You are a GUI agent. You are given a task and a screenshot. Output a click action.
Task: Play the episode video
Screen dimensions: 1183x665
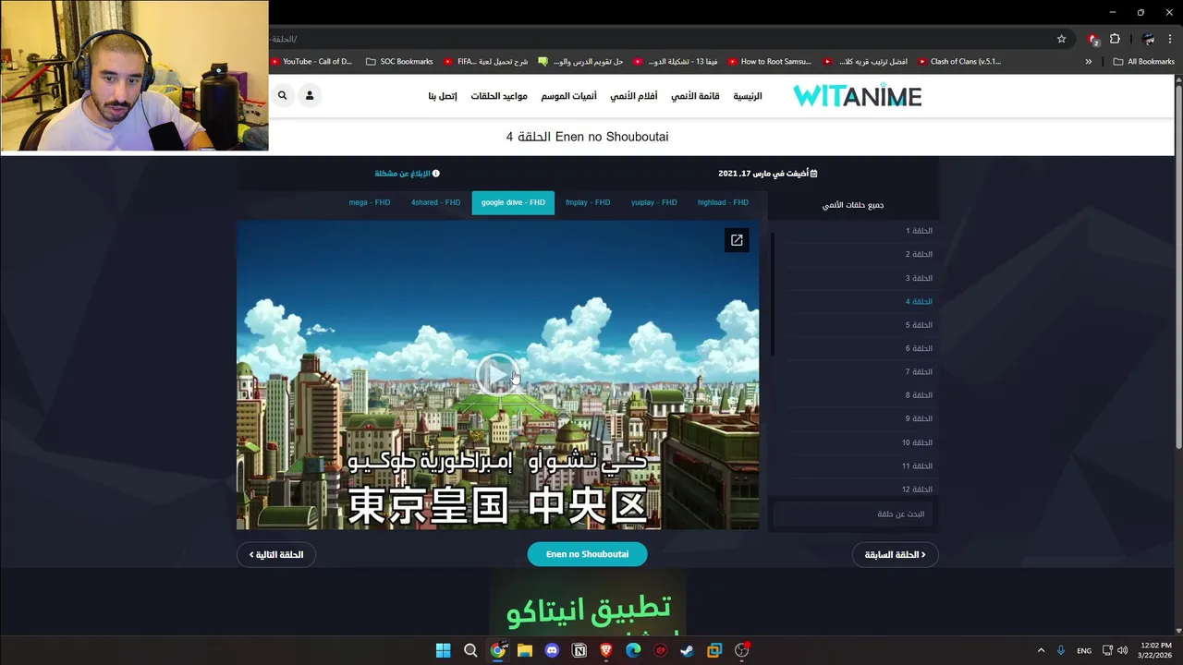click(x=497, y=375)
